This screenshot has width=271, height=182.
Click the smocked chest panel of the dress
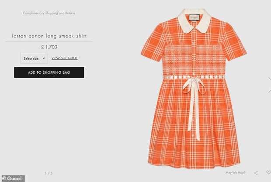194,59
